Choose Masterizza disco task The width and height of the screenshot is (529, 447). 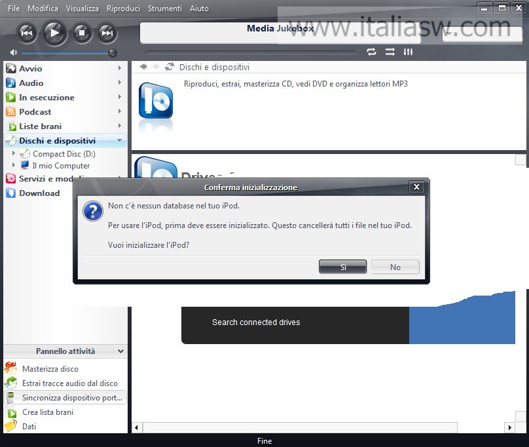pos(50,369)
